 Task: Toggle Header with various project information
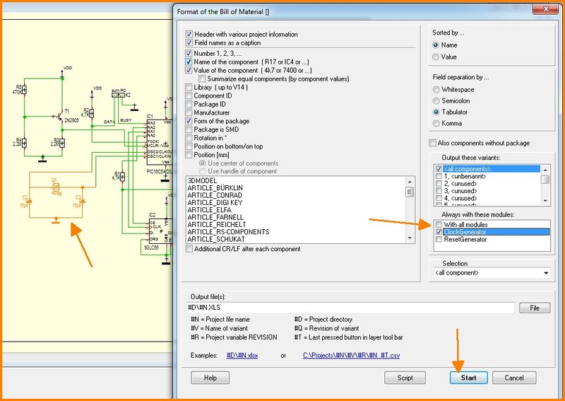click(x=189, y=34)
